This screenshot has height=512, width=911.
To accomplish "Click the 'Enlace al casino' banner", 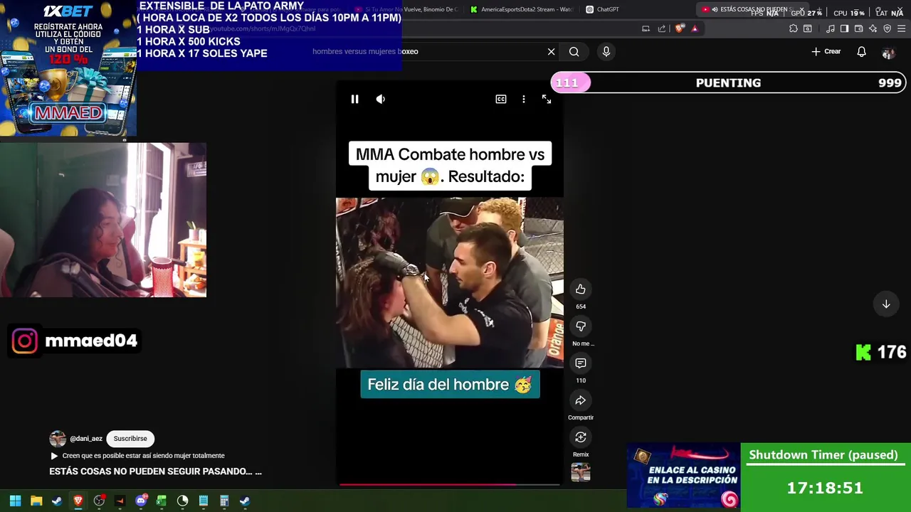I will click(x=683, y=476).
